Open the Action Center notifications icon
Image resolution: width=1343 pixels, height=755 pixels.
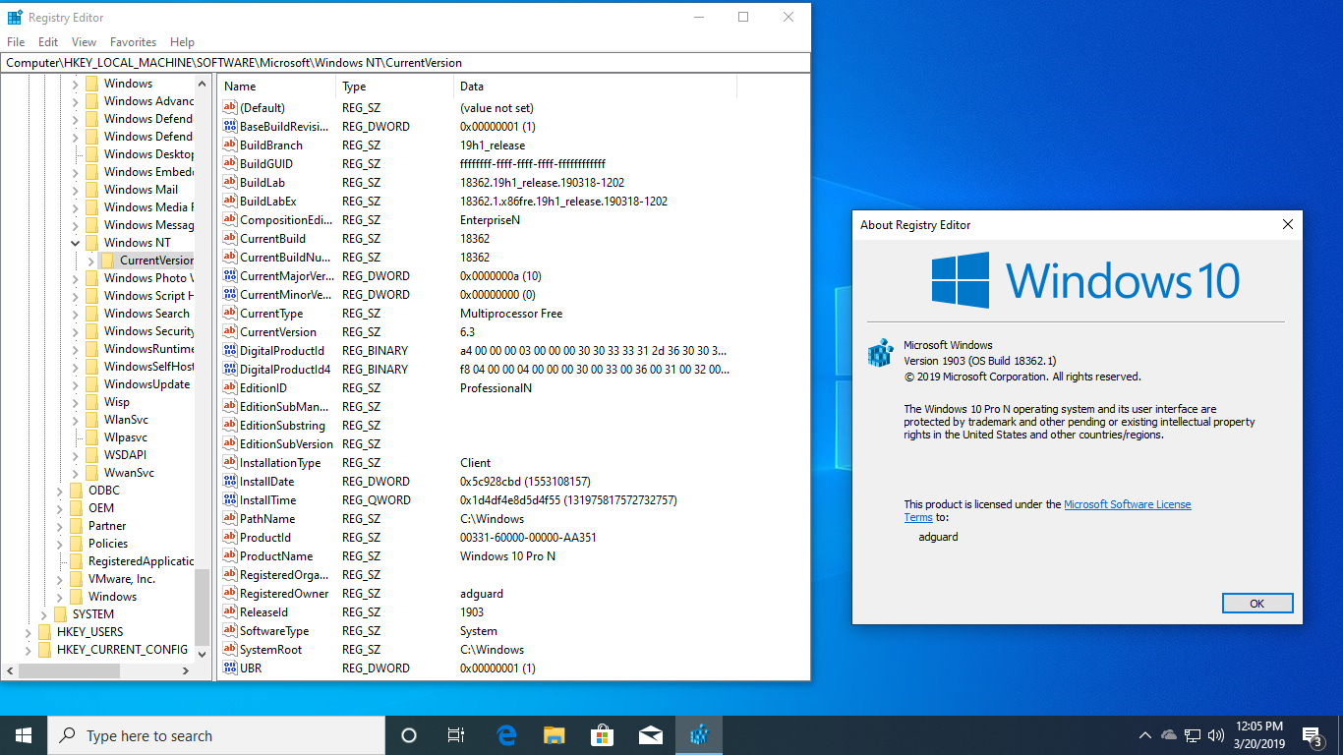pos(1312,735)
